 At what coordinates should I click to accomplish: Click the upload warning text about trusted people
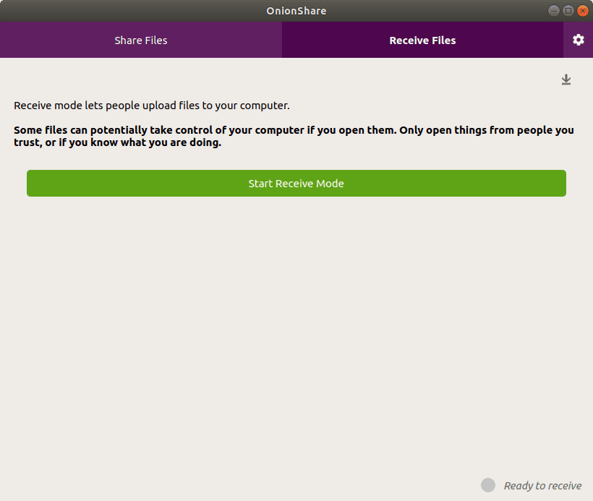click(x=293, y=136)
